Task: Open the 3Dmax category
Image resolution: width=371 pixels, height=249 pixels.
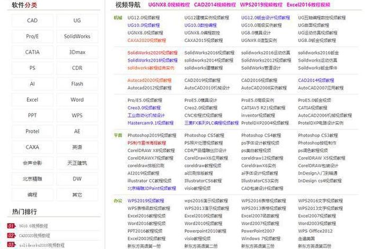Action: pyautogui.click(x=77, y=52)
